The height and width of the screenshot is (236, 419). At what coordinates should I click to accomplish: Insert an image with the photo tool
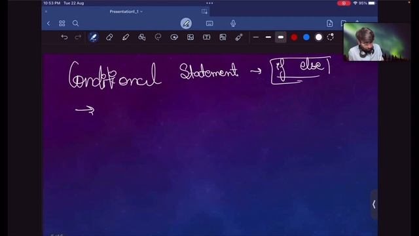[191, 37]
